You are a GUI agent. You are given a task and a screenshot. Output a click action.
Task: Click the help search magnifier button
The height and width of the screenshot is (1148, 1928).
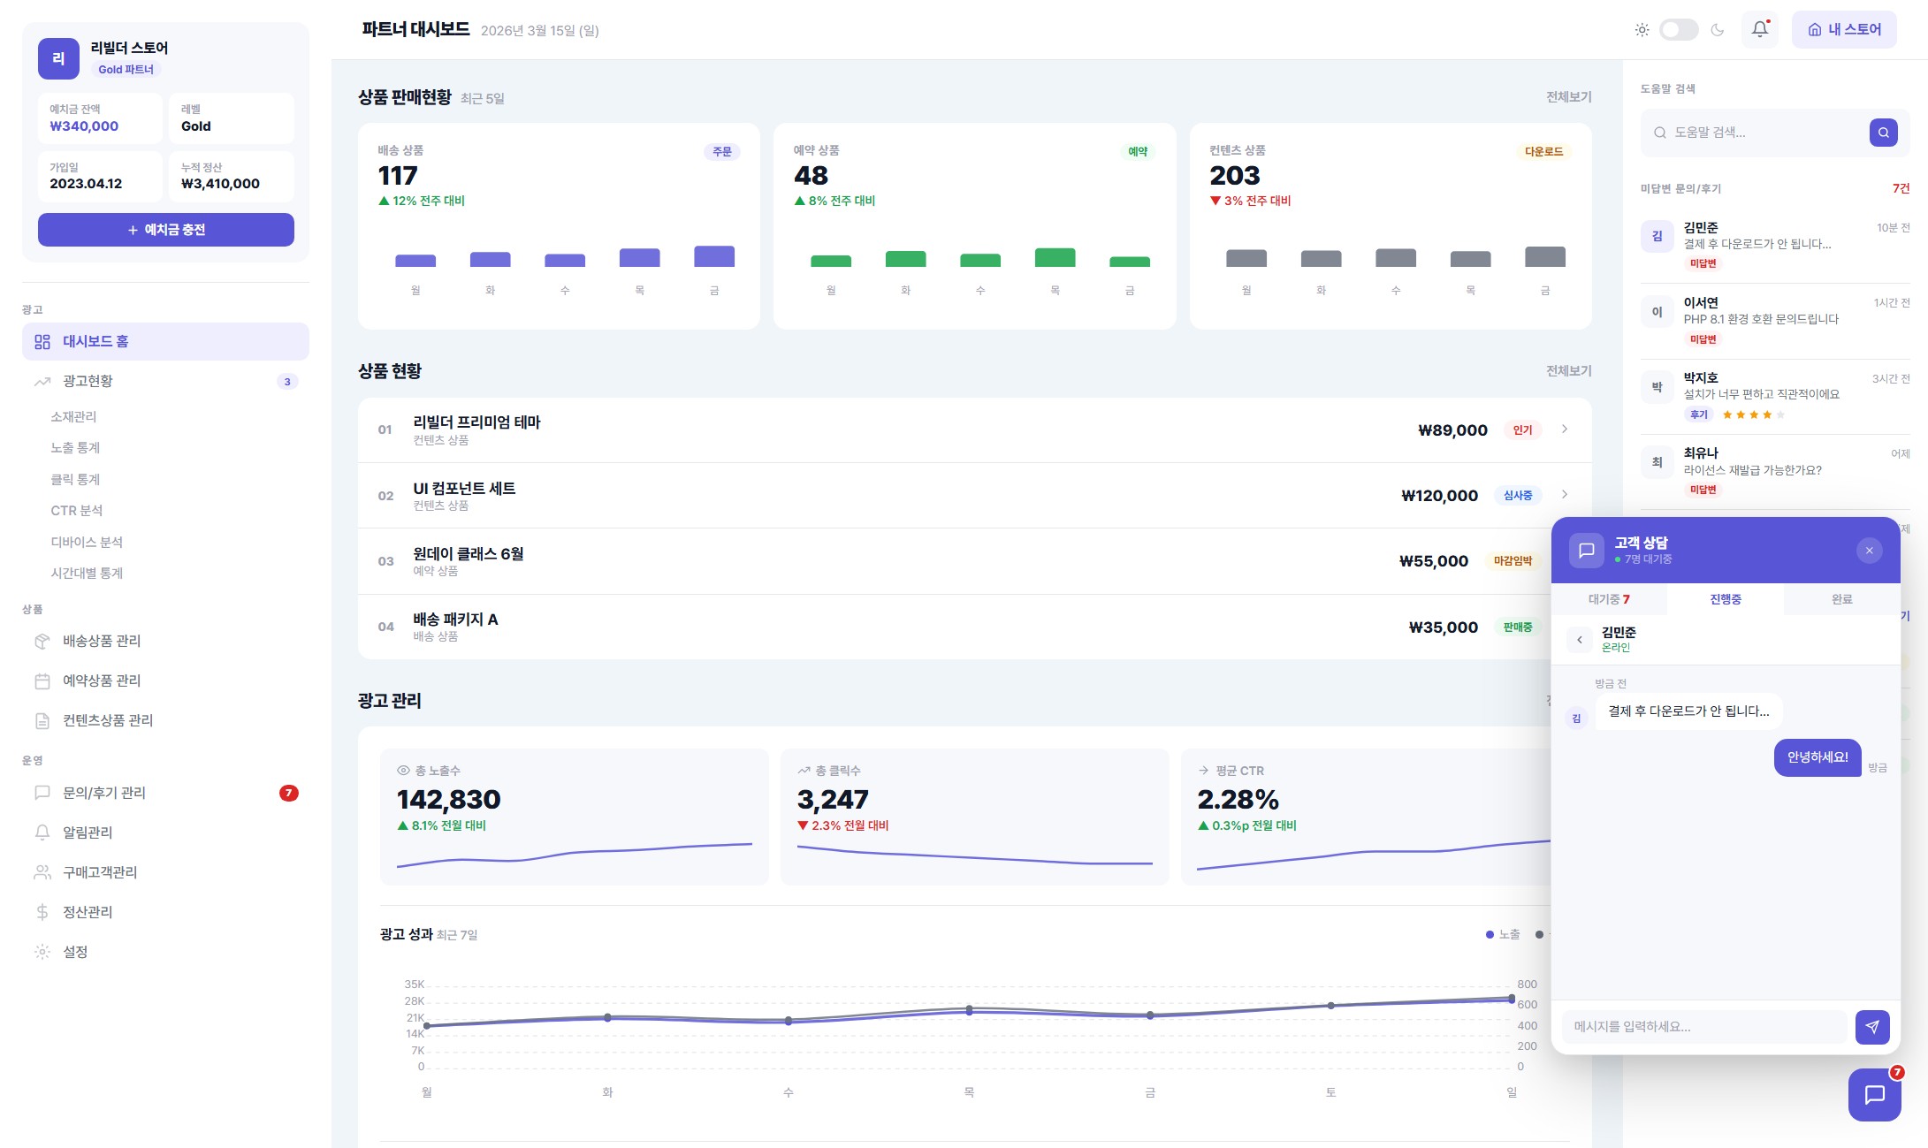[x=1883, y=133]
